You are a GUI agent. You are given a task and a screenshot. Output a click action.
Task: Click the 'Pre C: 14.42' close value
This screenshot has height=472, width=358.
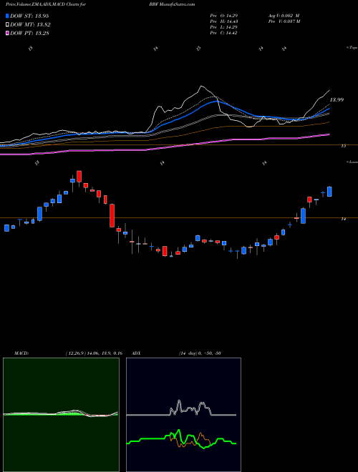[223, 33]
